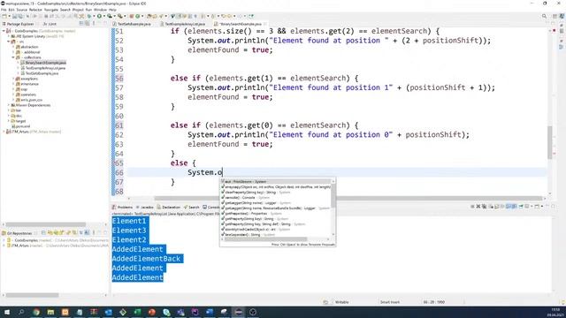Choose the lineSeparator() completion proposal
The height and width of the screenshot is (318, 566).
tap(276, 235)
